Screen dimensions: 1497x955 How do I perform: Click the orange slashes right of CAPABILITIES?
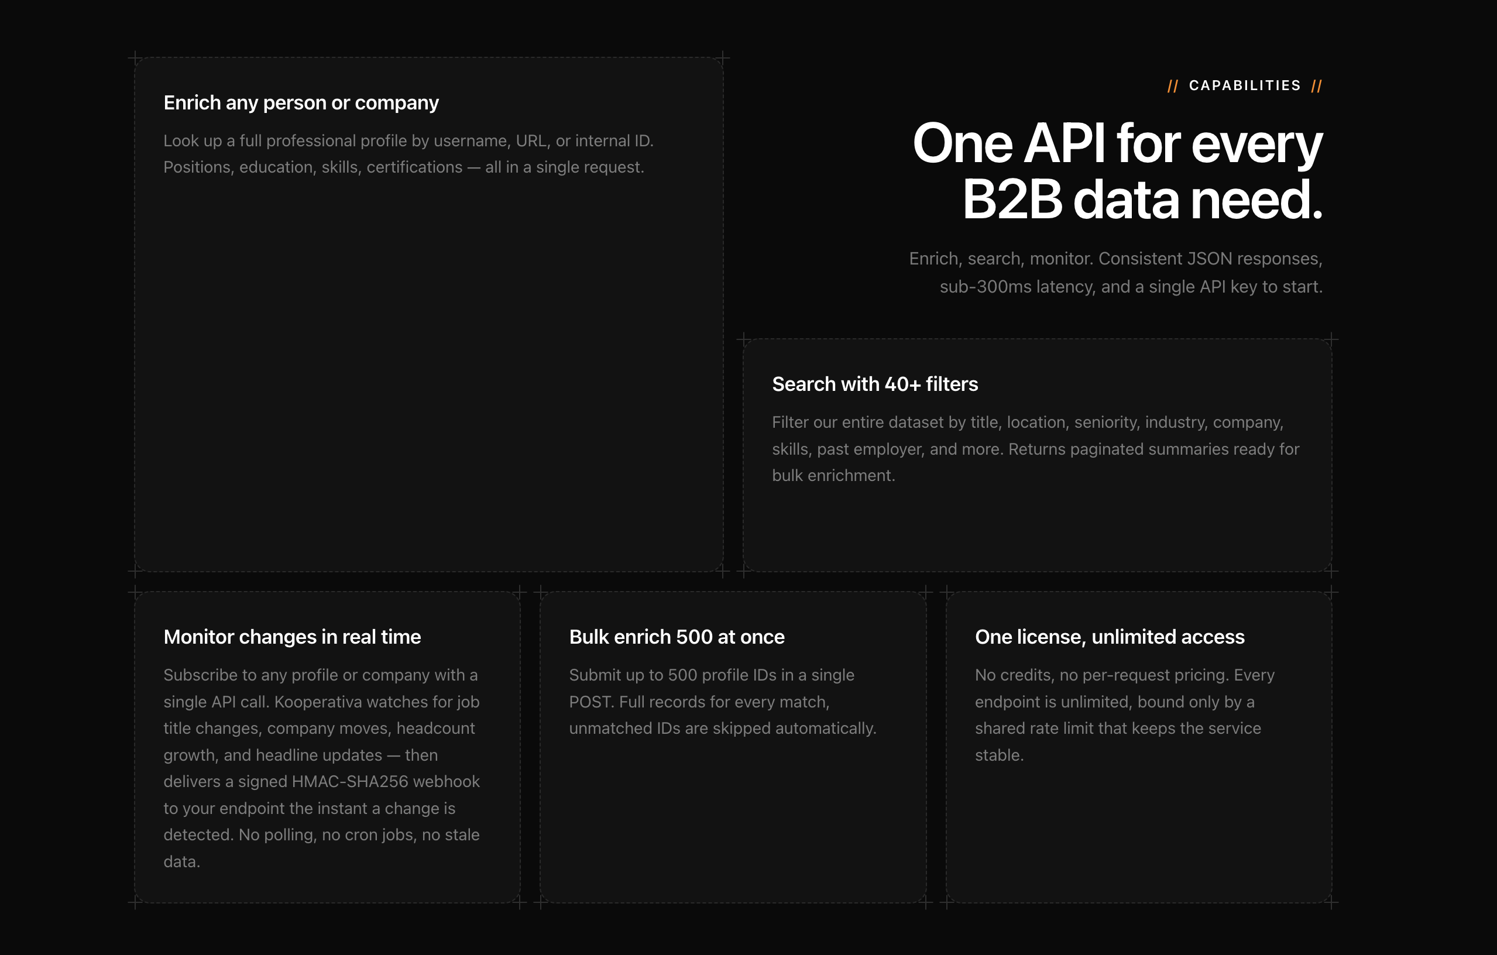pyautogui.click(x=1316, y=86)
